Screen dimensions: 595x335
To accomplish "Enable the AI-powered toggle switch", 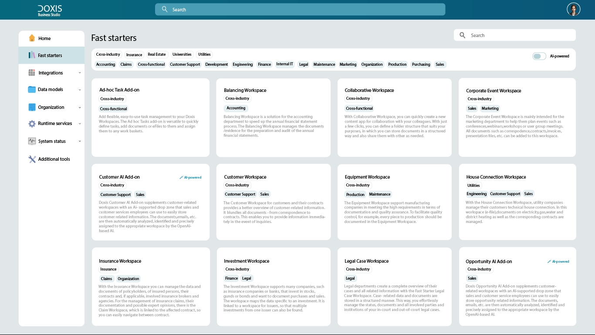I will click(x=539, y=56).
